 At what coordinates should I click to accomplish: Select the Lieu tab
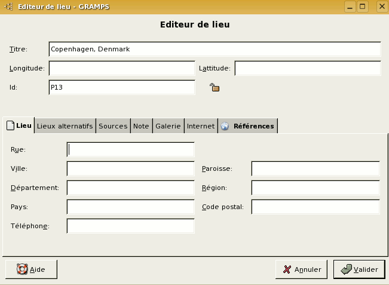point(19,125)
